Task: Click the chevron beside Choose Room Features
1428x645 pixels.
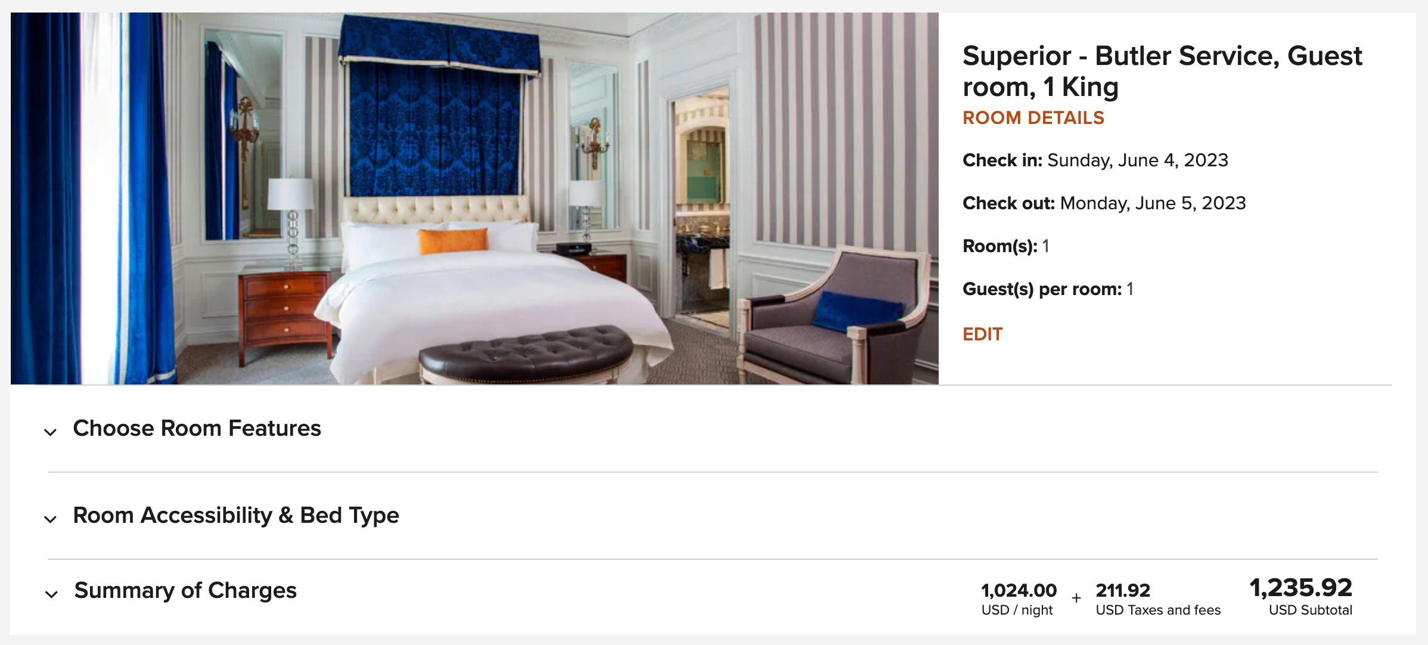Action: (x=51, y=432)
